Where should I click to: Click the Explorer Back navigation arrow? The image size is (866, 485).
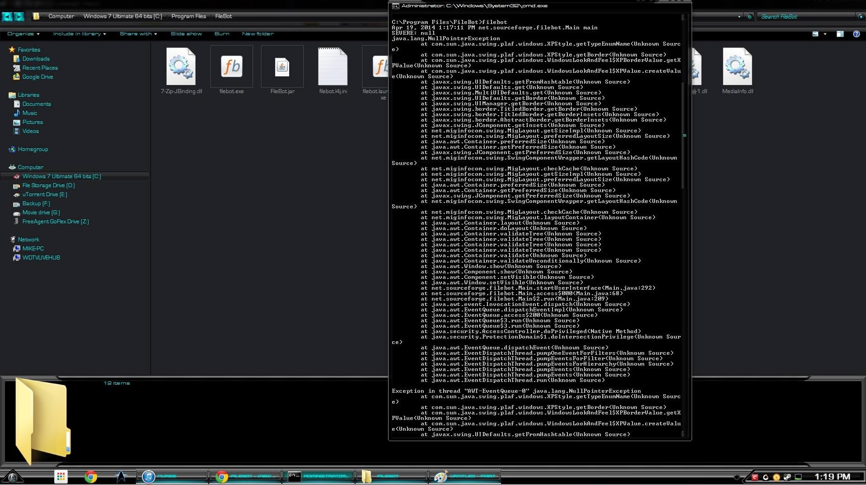(7, 17)
